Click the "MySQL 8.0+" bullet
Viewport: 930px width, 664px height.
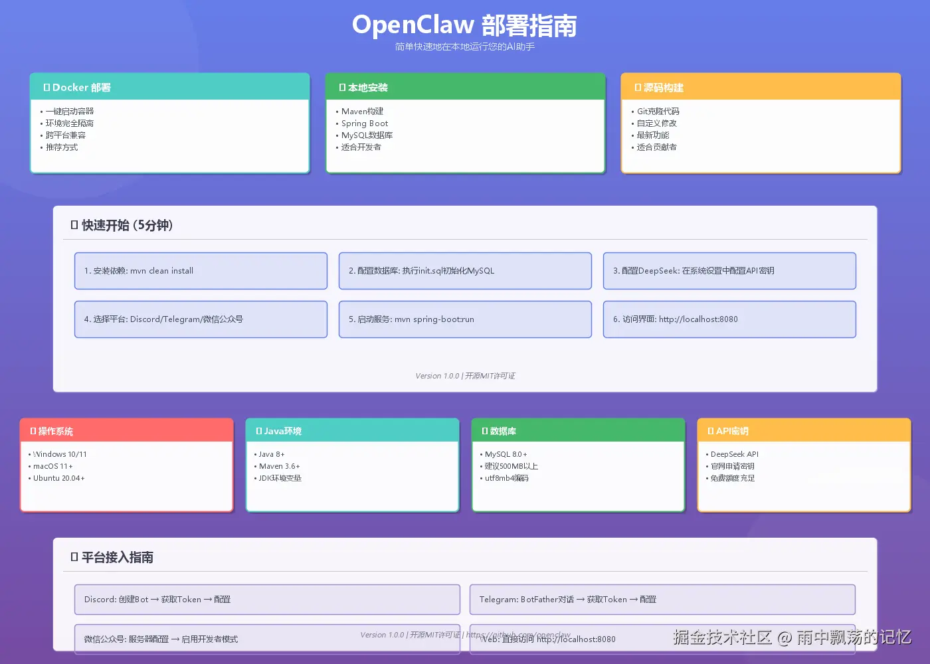(504, 454)
